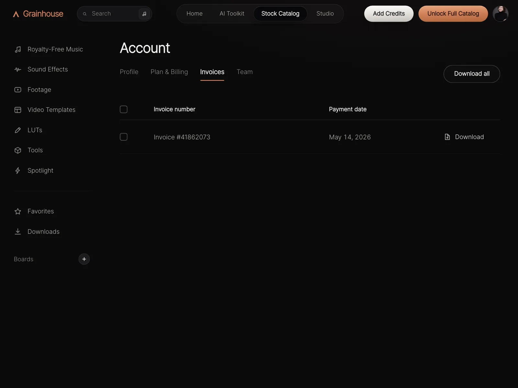Click the music note filter icon in search
518x388 pixels.
[144, 14]
